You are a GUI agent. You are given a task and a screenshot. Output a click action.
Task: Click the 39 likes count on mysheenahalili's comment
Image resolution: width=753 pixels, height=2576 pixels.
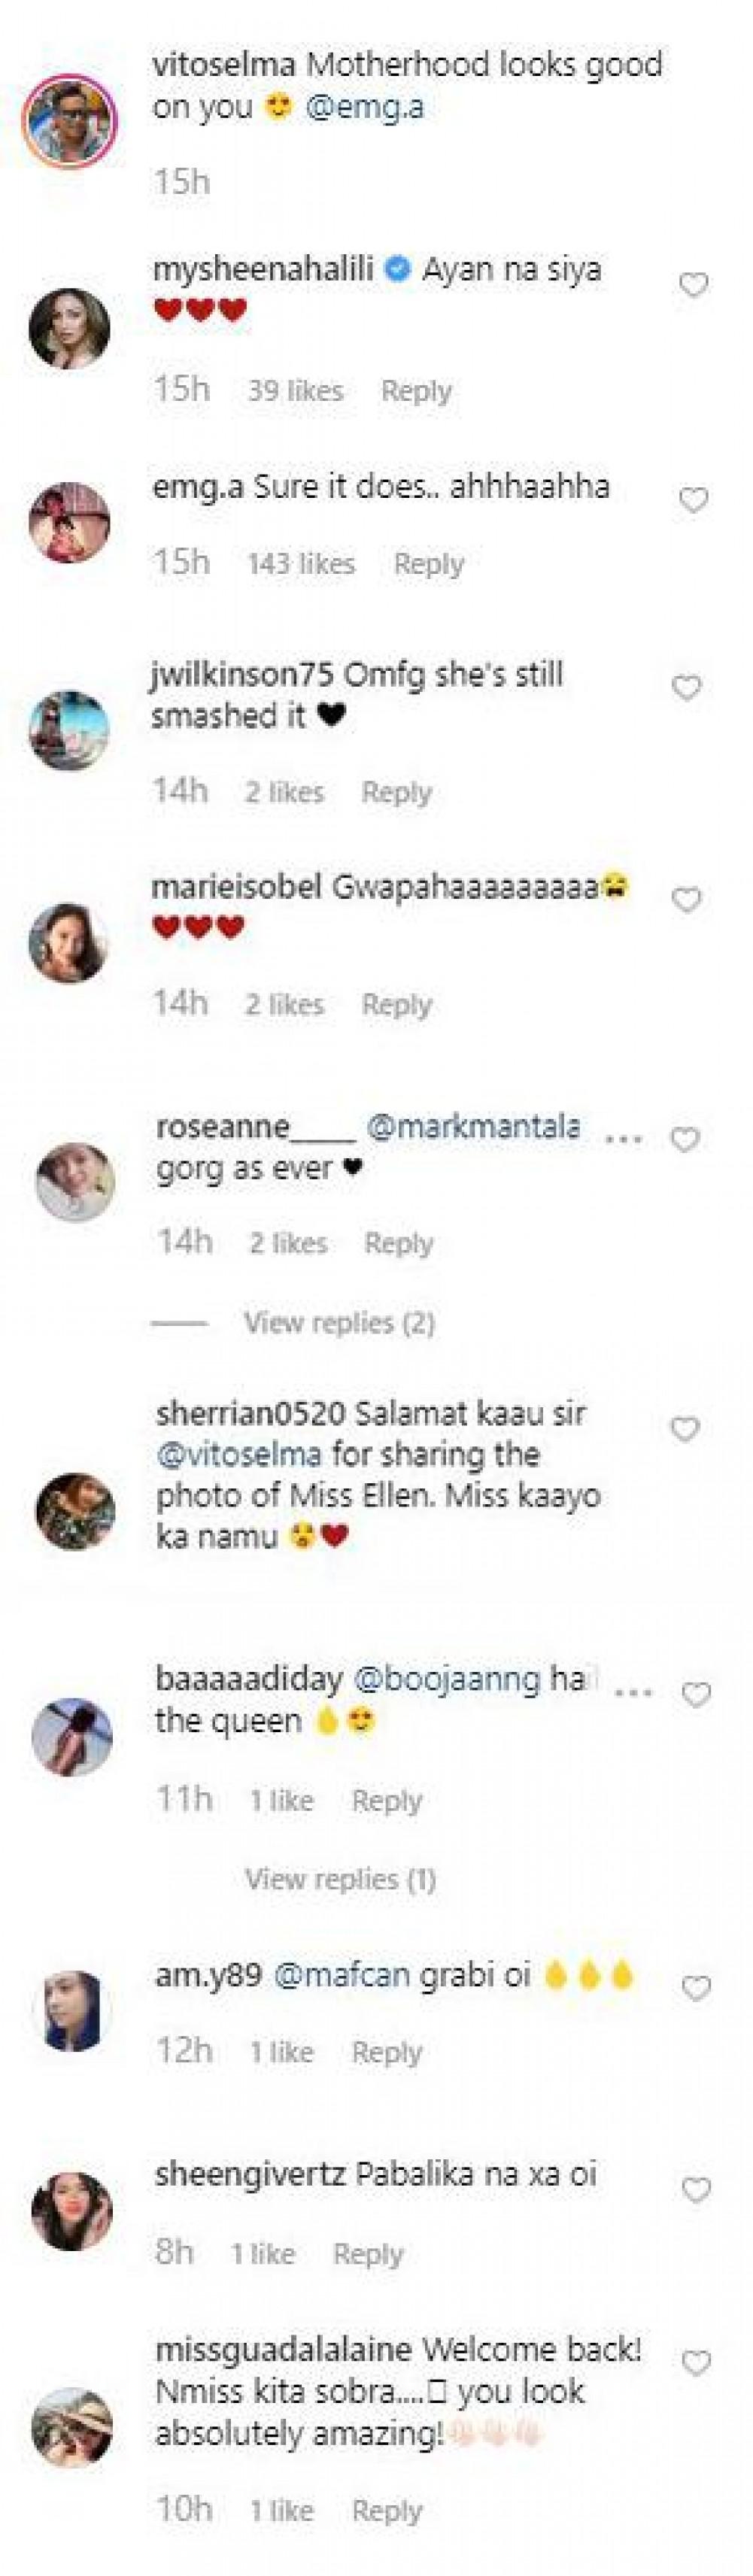291,392
